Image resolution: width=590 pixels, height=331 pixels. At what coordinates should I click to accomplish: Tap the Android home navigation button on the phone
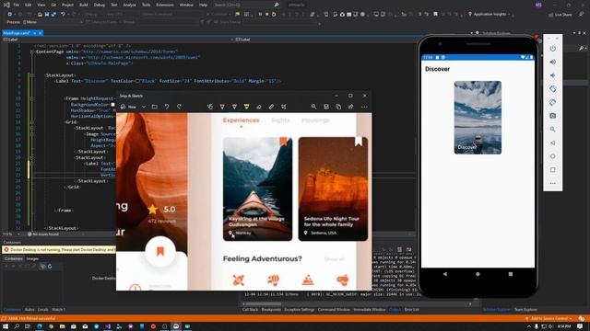click(478, 274)
